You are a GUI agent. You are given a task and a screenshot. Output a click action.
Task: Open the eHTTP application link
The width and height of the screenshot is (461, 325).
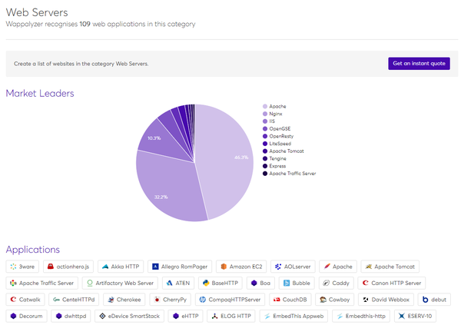pos(185,316)
